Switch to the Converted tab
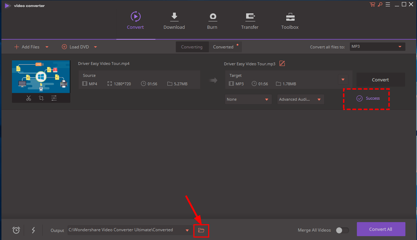This screenshot has width=417, height=240. 223,47
